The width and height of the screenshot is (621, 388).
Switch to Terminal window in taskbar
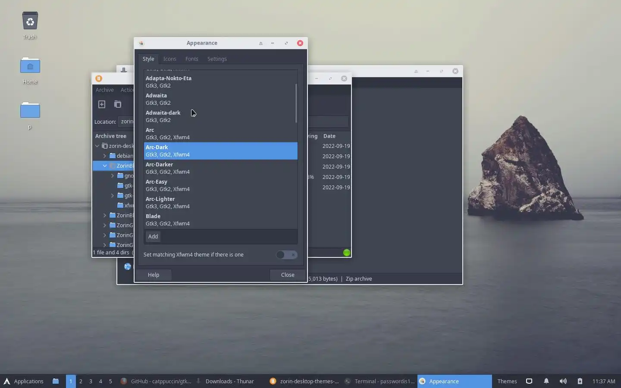tap(379, 381)
